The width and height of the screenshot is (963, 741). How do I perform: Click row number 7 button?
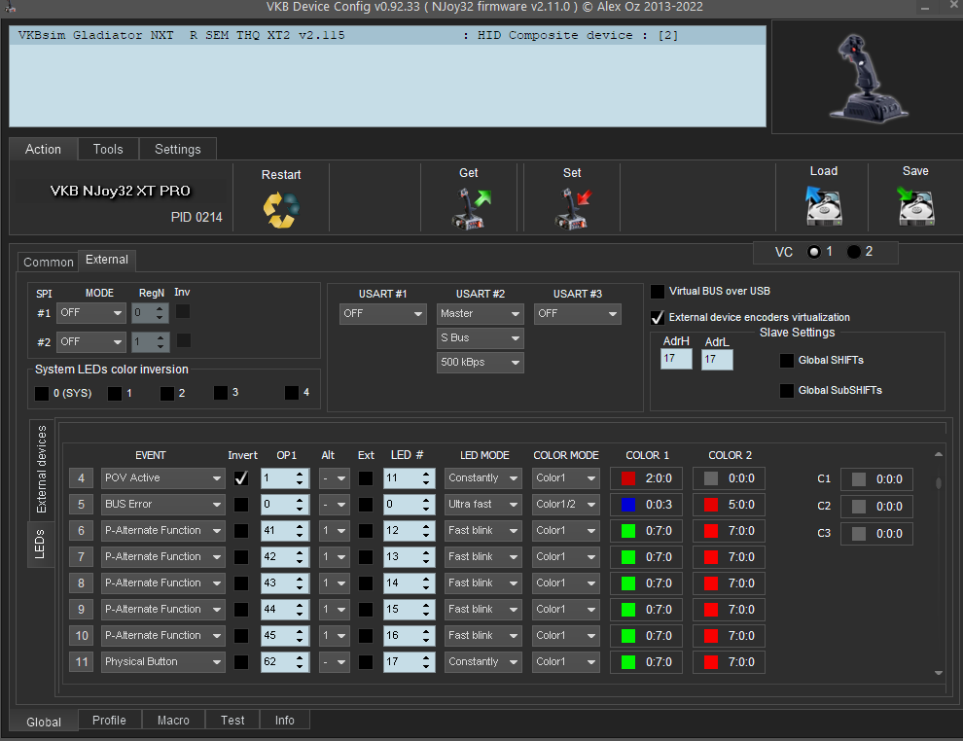point(81,557)
